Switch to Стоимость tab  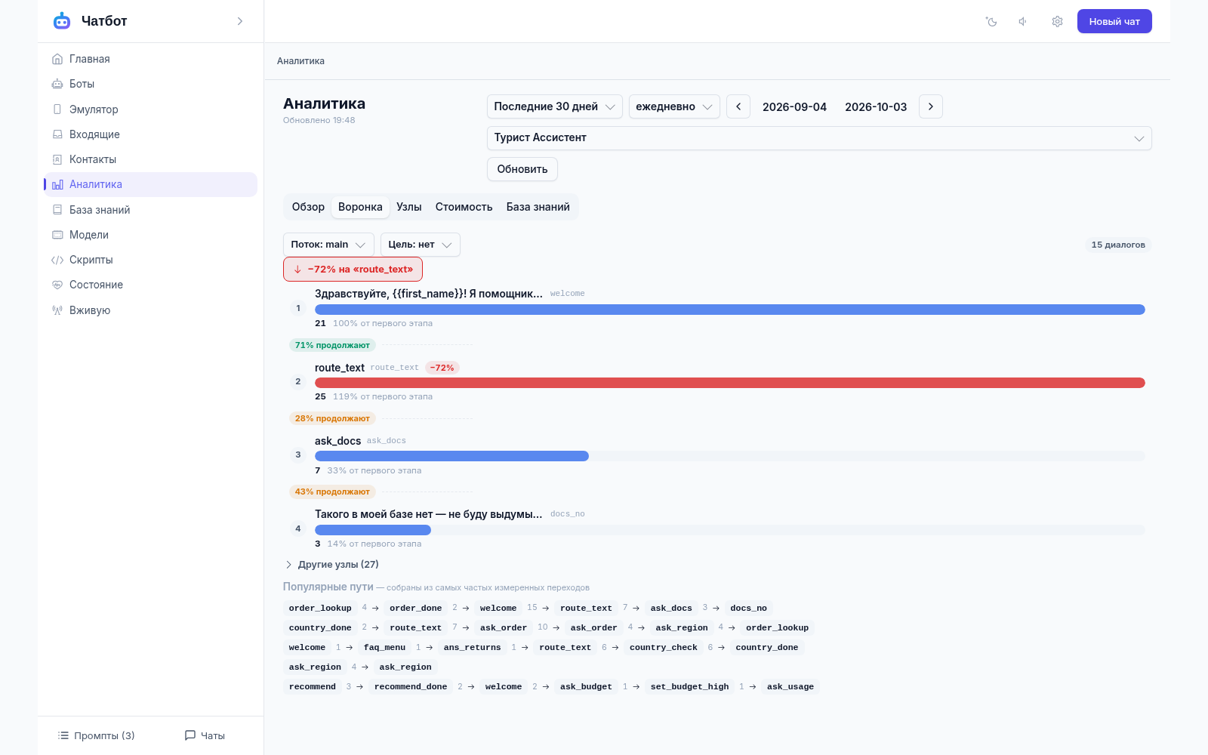coord(464,207)
